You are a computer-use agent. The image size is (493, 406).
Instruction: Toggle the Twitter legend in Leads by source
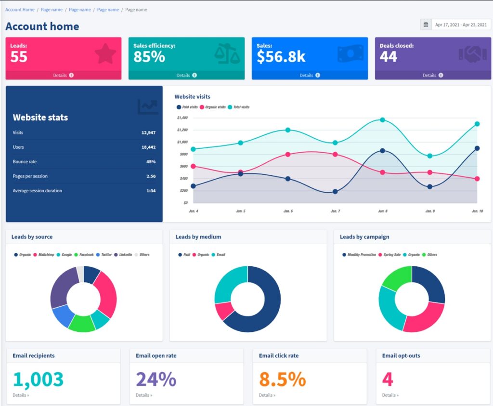(x=104, y=255)
